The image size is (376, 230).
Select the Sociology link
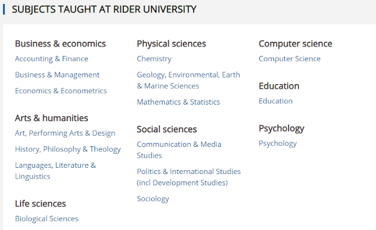[x=153, y=199]
